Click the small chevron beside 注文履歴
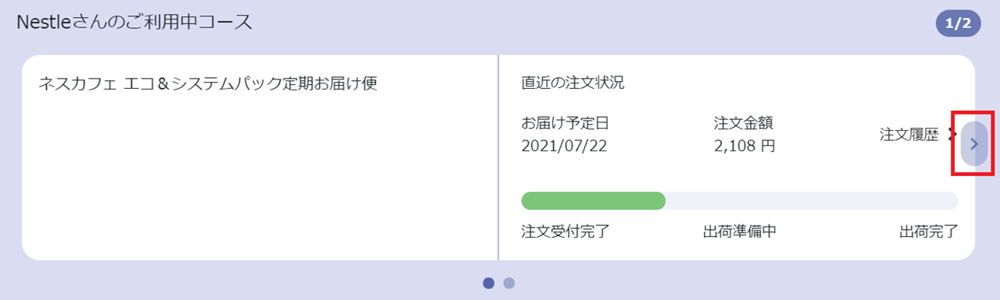Screen dimensions: 1000x300 [952, 135]
